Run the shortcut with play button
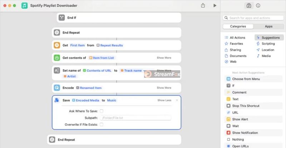 (215, 5)
